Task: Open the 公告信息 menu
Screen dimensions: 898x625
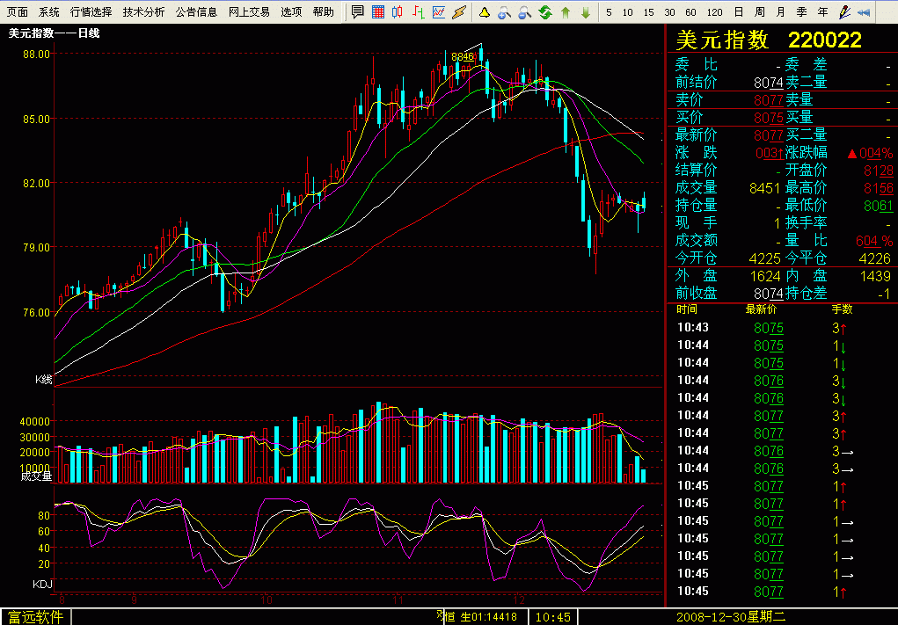Action: 196,12
